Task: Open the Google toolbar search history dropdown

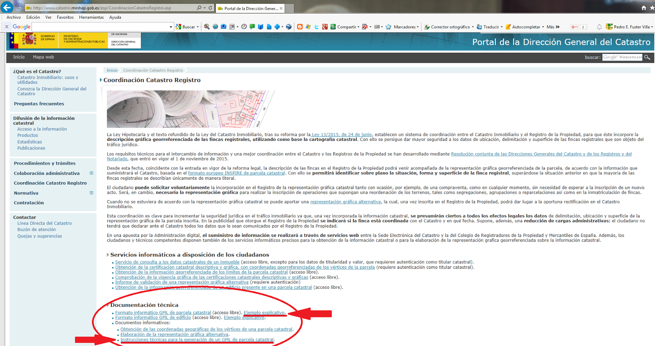Action: 171,27
